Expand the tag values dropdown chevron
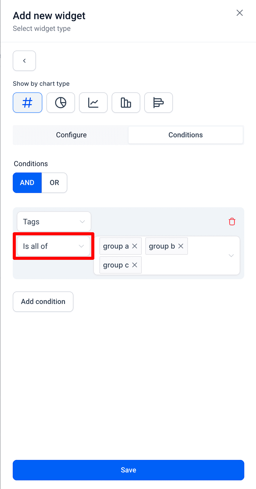The height and width of the screenshot is (489, 256). pyautogui.click(x=231, y=255)
